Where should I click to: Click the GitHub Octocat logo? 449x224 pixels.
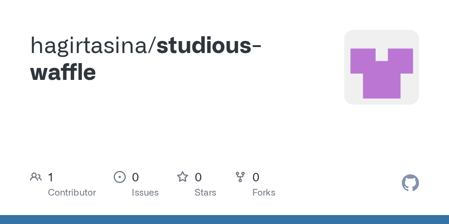tap(410, 183)
